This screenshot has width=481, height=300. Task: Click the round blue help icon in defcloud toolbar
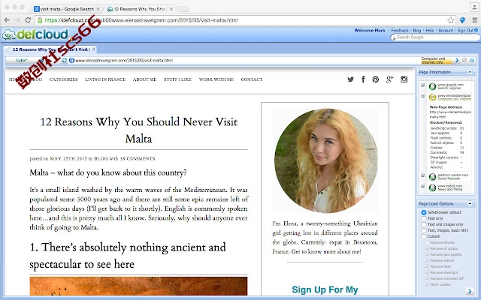click(472, 60)
